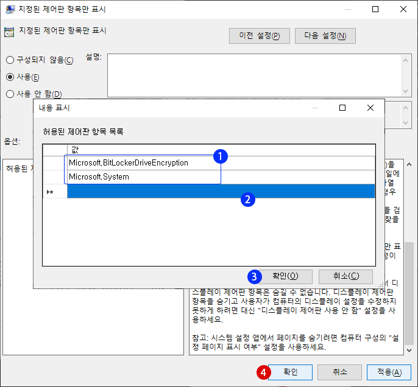Click the policy window title bar icon
The width and height of the screenshot is (418, 387).
click(x=10, y=9)
